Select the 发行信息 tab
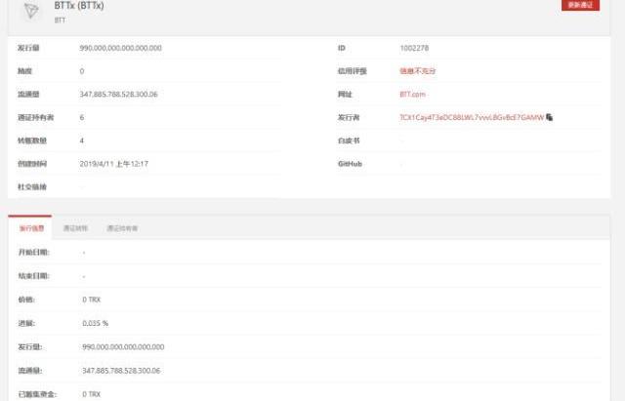This screenshot has width=625, height=401. coord(31,228)
